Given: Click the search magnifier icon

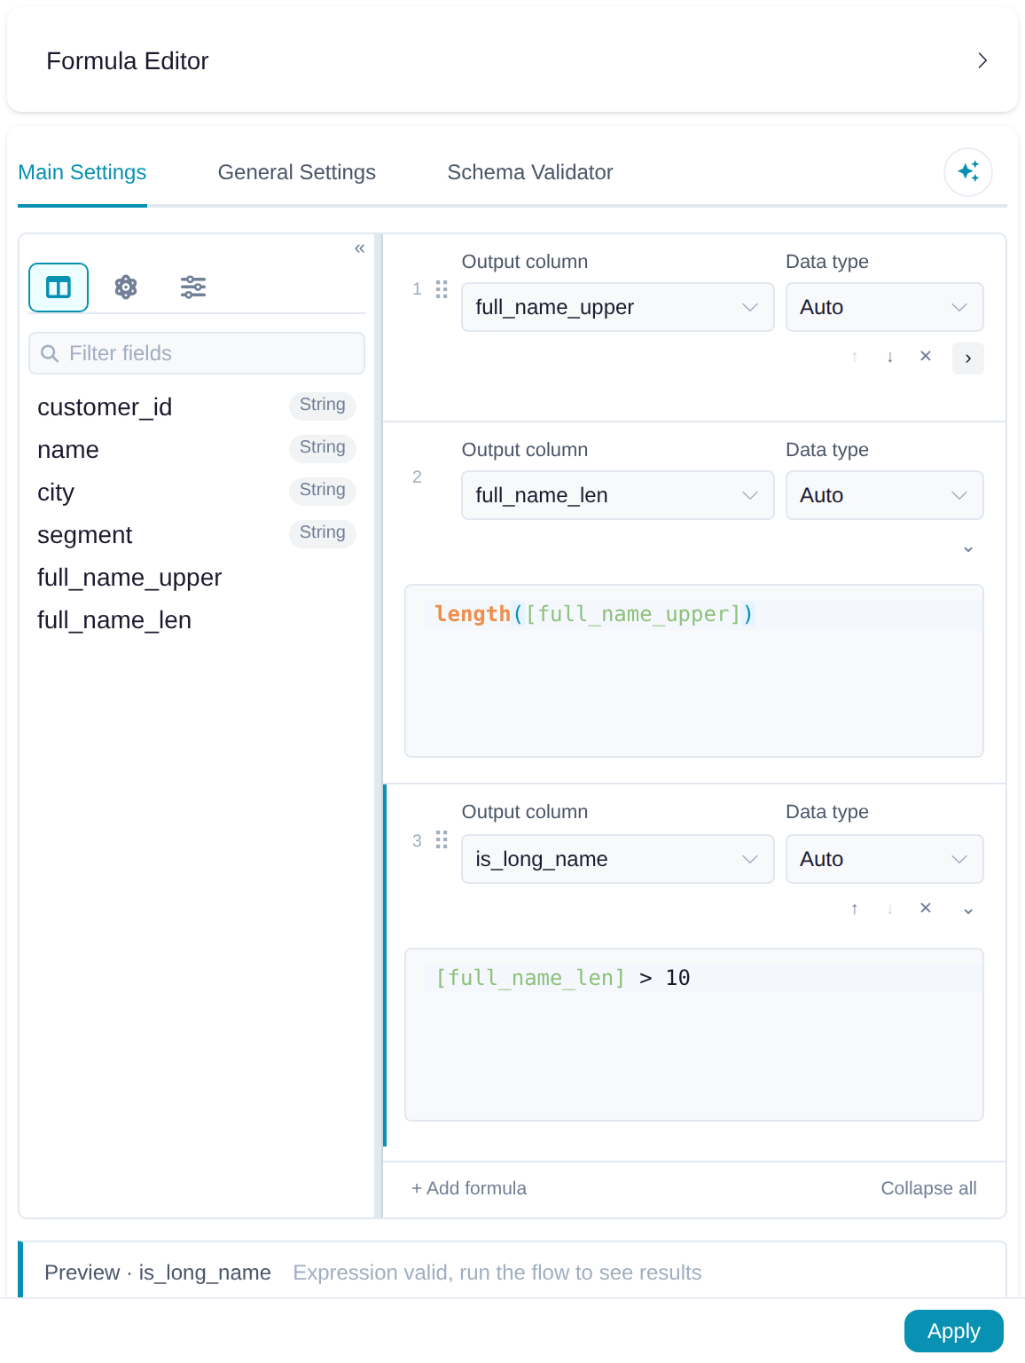Looking at the screenshot, I should (51, 353).
